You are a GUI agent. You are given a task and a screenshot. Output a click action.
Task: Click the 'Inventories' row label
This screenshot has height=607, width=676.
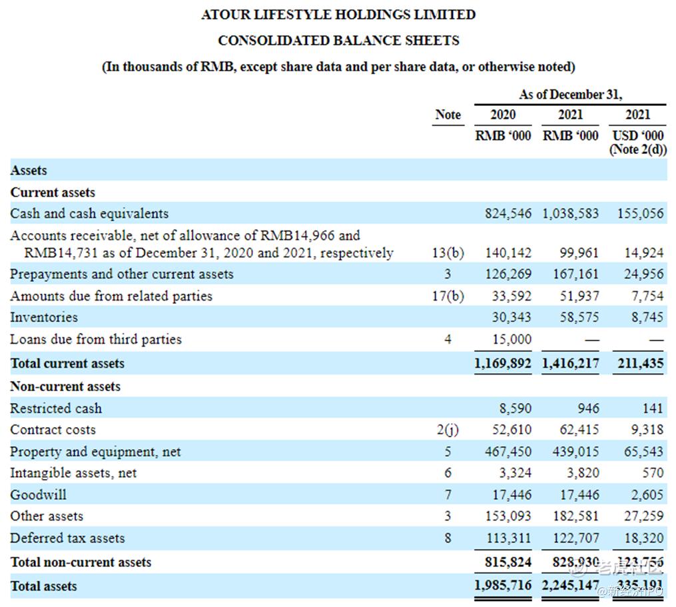tap(44, 318)
